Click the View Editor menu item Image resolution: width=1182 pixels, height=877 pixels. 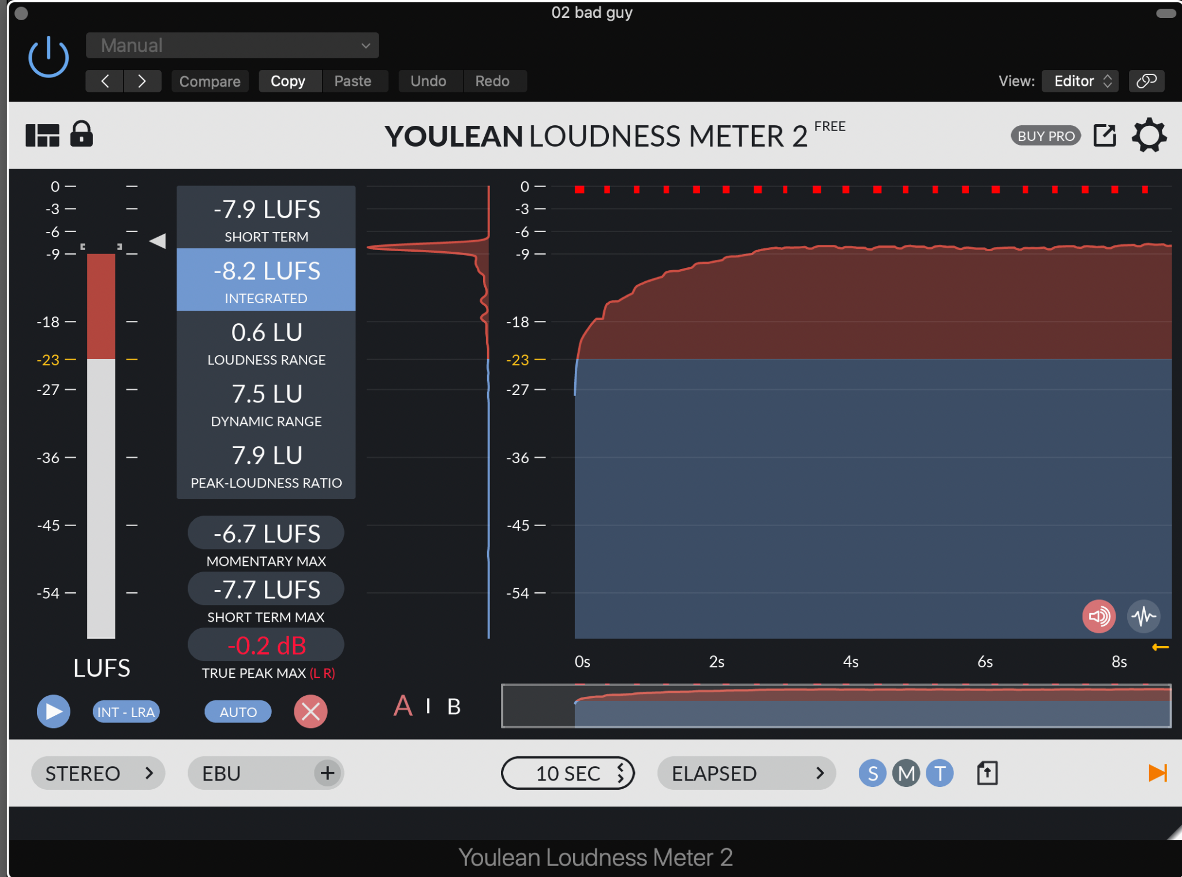coord(1081,80)
